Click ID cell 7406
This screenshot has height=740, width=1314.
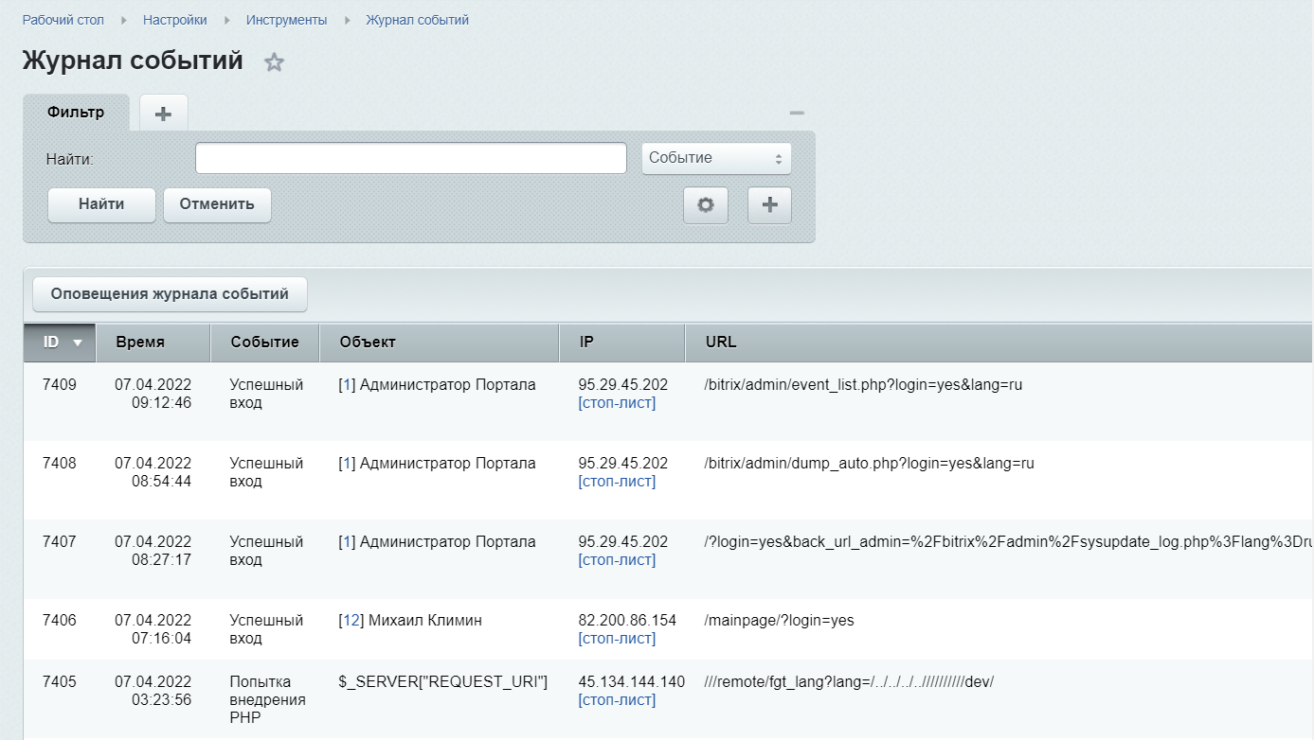point(60,621)
